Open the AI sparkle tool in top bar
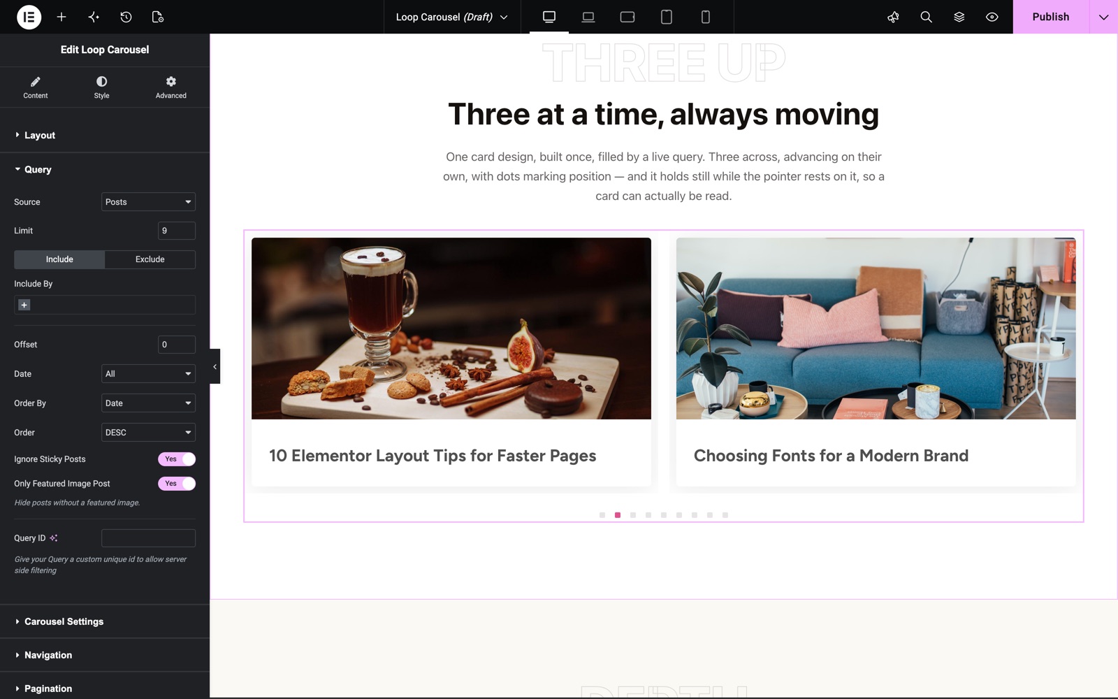This screenshot has width=1118, height=699. pyautogui.click(x=94, y=17)
